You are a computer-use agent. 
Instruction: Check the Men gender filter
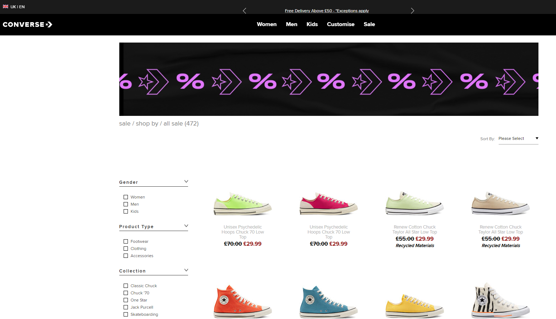click(x=126, y=204)
